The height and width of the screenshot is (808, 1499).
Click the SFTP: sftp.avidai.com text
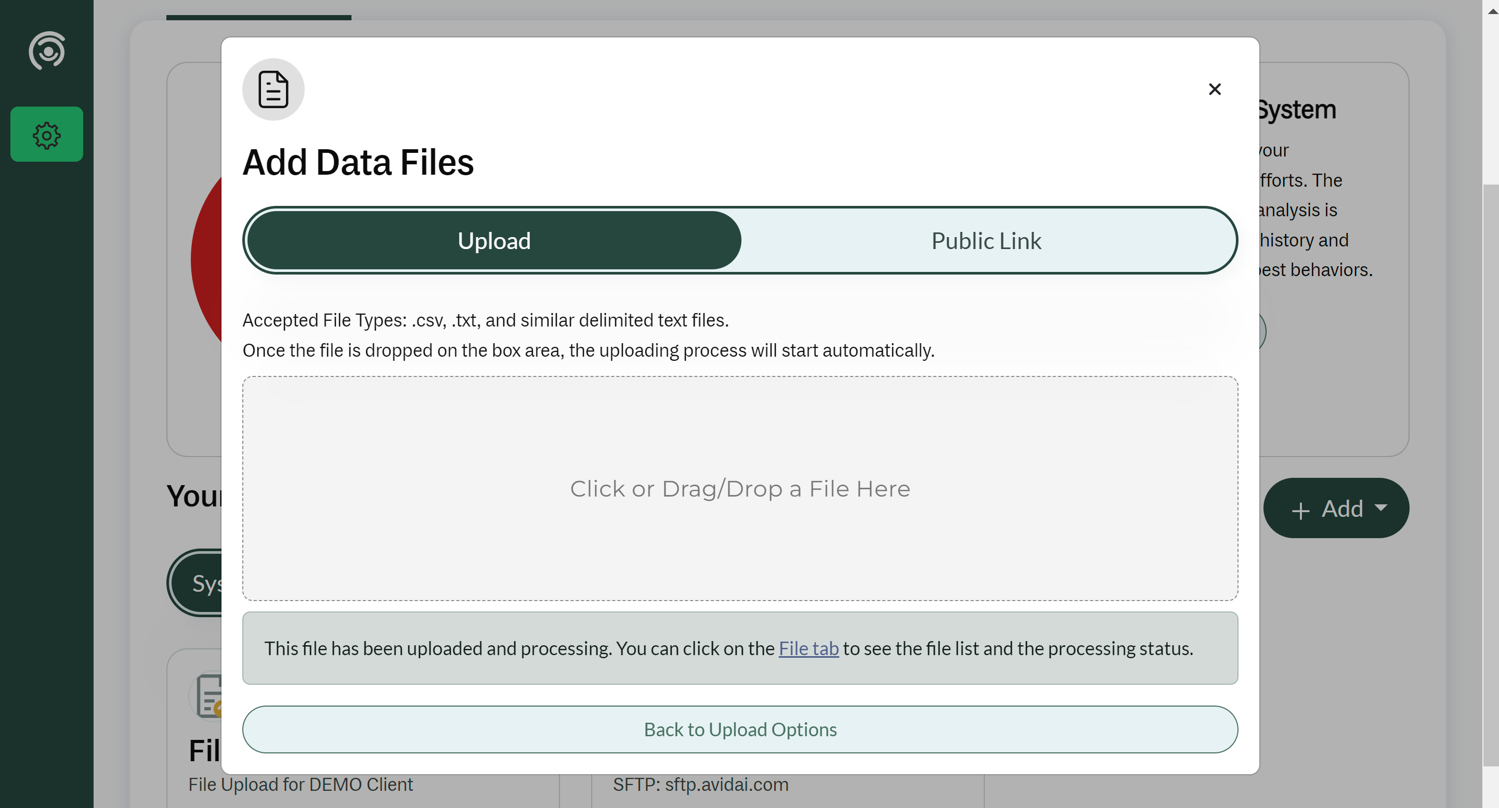pos(700,784)
